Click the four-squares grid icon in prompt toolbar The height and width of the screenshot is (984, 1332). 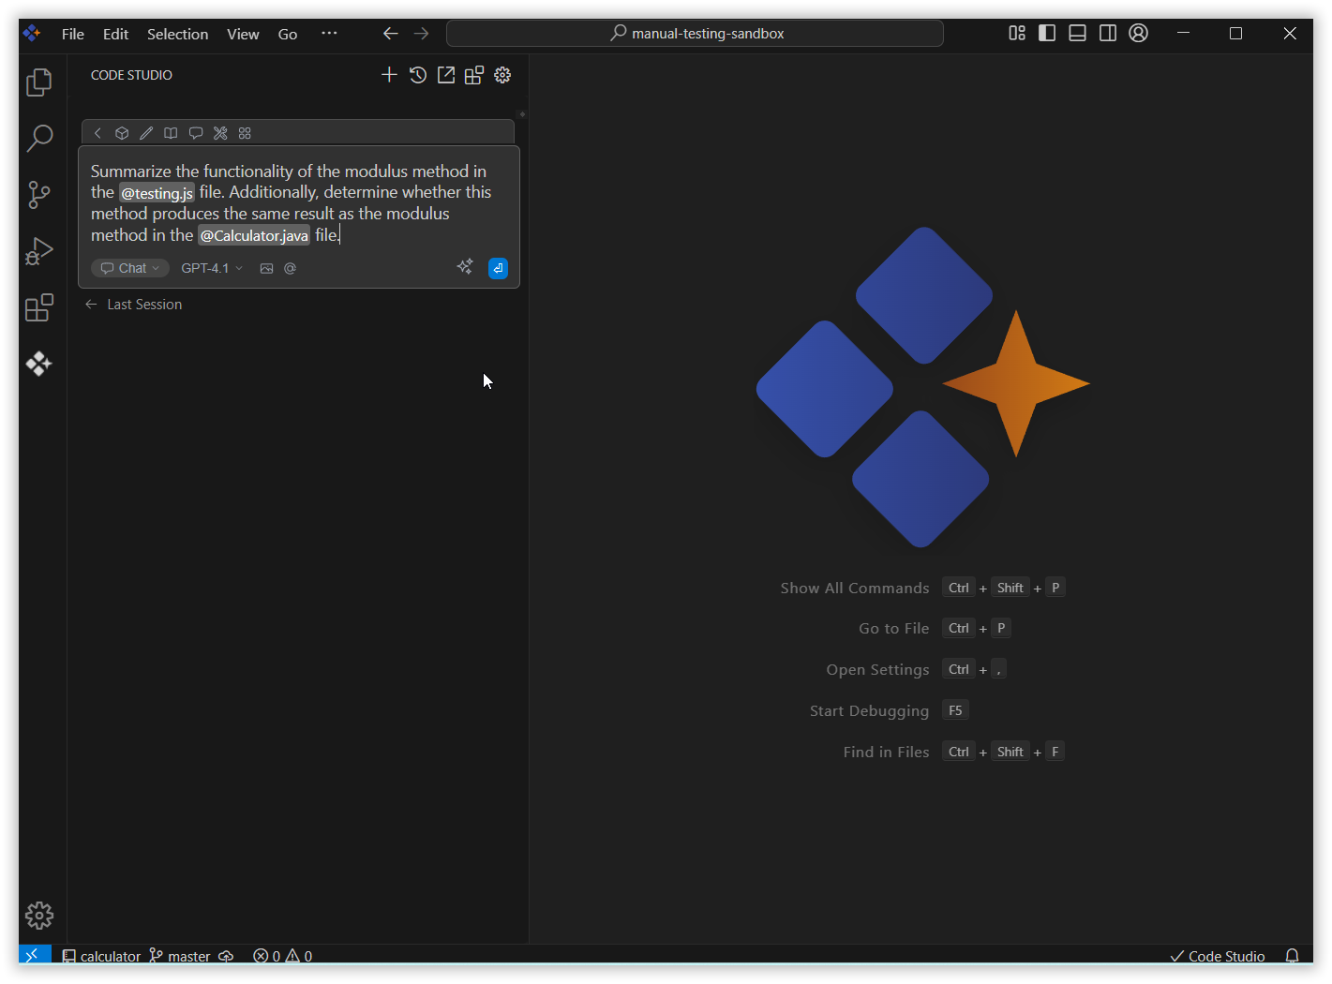point(245,133)
